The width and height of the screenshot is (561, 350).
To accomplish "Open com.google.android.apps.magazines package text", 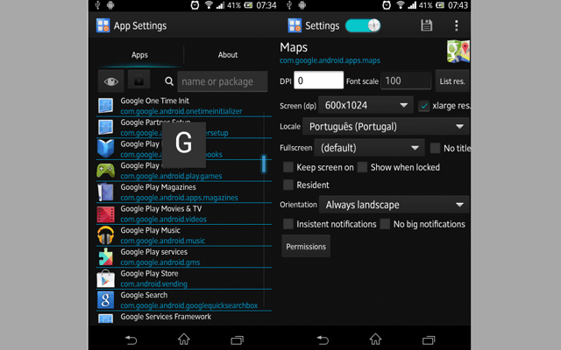I will pos(179,198).
